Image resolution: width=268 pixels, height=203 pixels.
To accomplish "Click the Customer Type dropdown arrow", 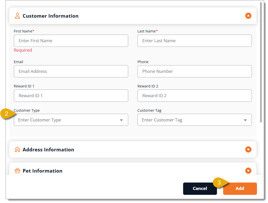I will pyautogui.click(x=121, y=120).
